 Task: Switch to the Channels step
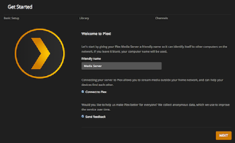(x=161, y=18)
